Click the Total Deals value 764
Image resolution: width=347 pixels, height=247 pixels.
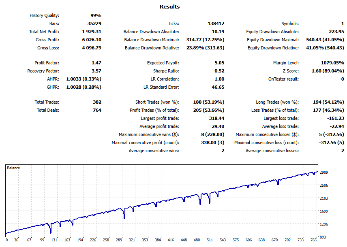click(x=96, y=110)
